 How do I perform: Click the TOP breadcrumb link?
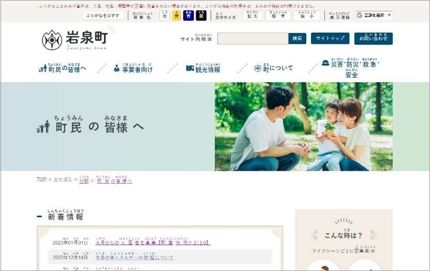click(x=41, y=179)
